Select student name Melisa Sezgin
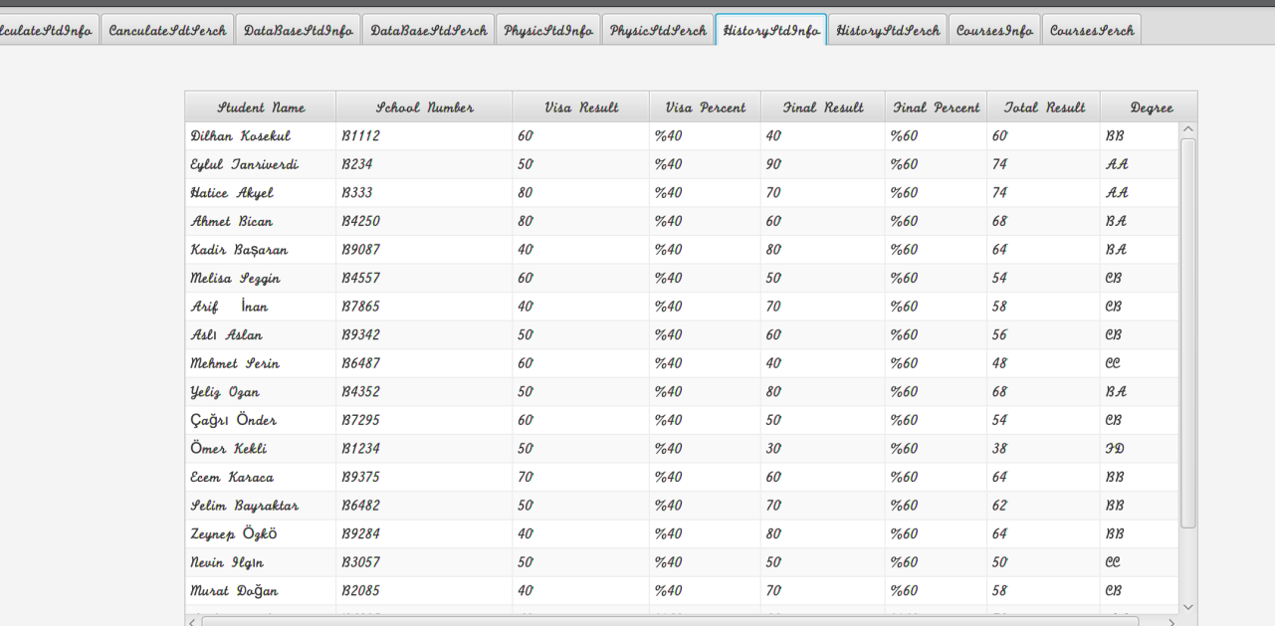 tap(235, 279)
